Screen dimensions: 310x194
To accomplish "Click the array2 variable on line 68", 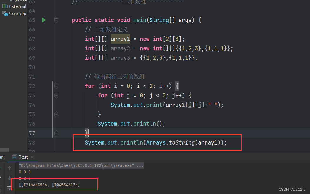I will coord(120,48).
